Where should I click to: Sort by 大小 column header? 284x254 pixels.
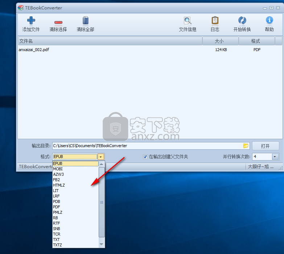(220, 41)
